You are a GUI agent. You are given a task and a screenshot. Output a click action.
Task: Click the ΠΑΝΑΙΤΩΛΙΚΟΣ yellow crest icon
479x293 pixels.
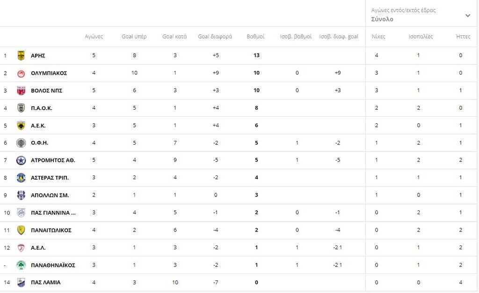(x=21, y=230)
